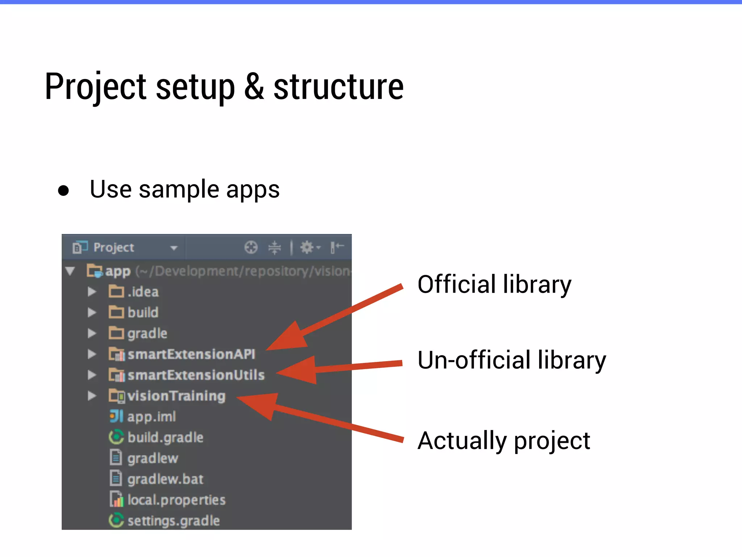
Task: Click the Project panel title label
Action: (114, 248)
